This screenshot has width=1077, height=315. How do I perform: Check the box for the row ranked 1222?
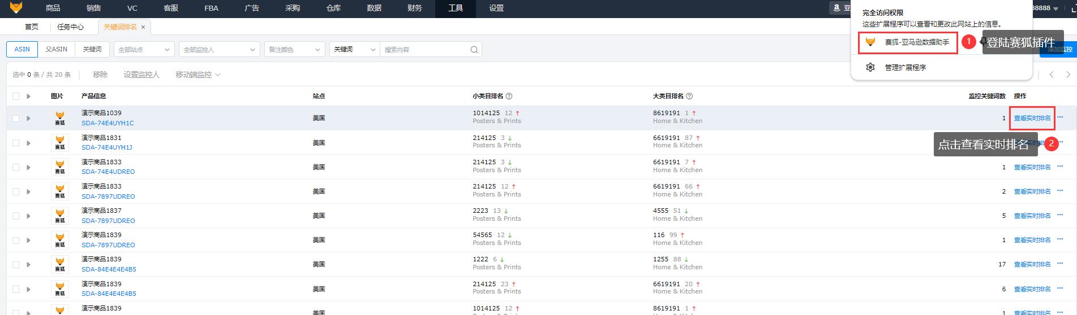(x=16, y=264)
